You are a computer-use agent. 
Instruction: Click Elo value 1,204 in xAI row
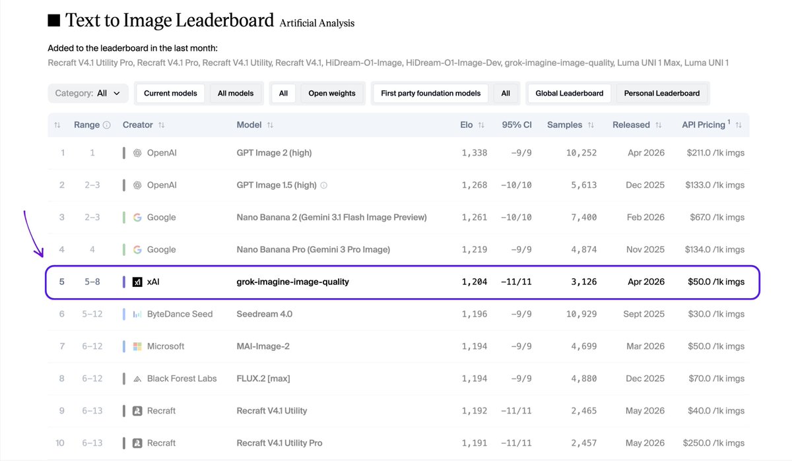tap(475, 282)
